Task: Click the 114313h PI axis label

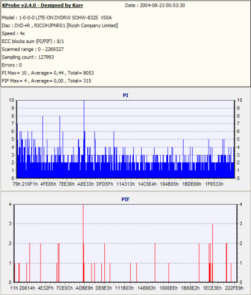Action: [x=126, y=184]
